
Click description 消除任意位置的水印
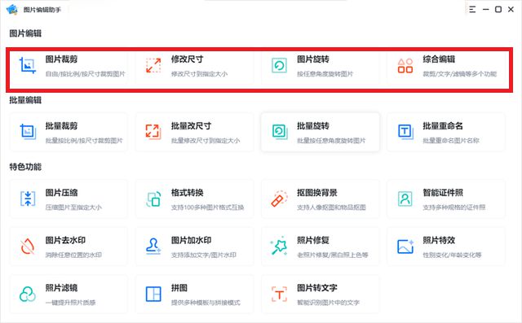[73, 255]
